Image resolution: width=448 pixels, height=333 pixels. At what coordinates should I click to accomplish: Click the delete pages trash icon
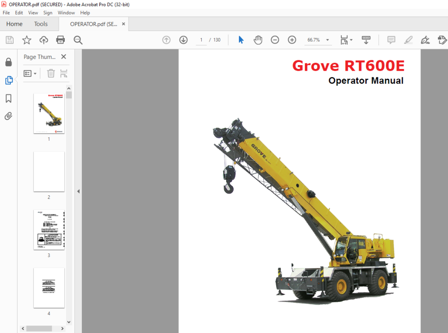click(51, 73)
